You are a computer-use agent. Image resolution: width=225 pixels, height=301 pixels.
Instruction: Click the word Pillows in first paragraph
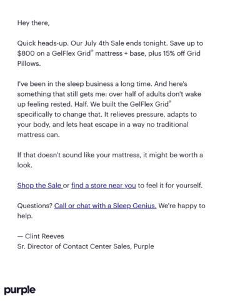point(29,63)
